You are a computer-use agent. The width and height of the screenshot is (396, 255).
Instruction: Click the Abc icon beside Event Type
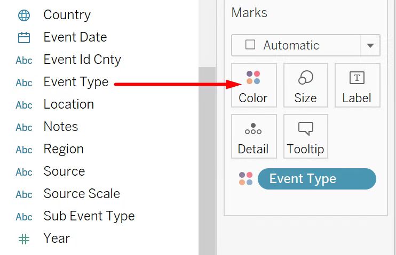pyautogui.click(x=24, y=83)
